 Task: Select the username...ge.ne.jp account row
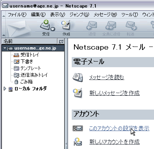point(33,48)
